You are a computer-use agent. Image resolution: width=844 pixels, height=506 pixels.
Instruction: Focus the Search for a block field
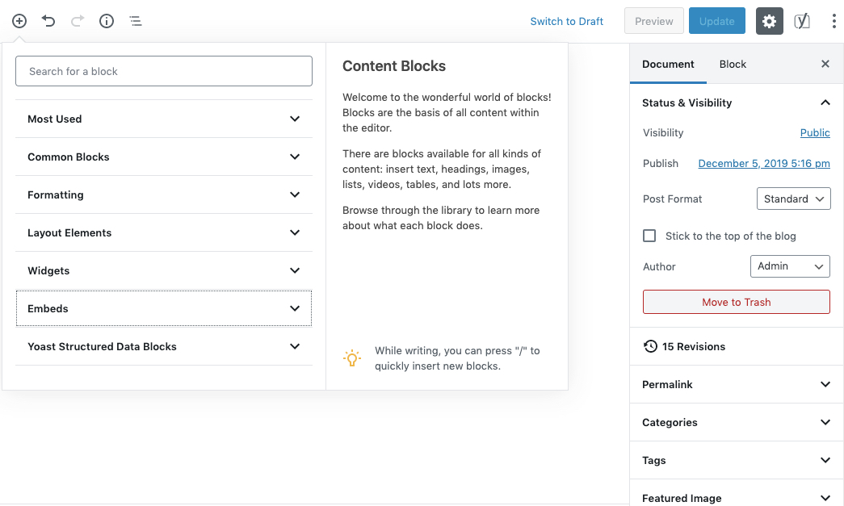pyautogui.click(x=164, y=71)
